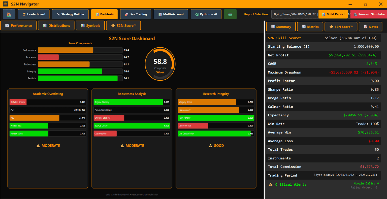The width and height of the screenshot is (387, 199).
Task: Launch the Forward Simulator
Action: [x=369, y=14]
